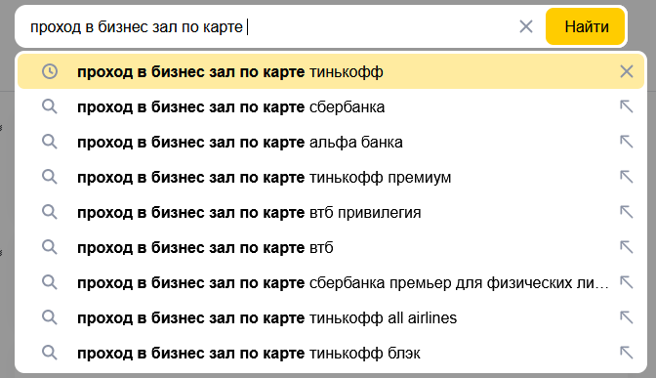Click the arrow icon for the тинькофф all airlines suggestion
Viewport: 656px width, 378px height.
pyautogui.click(x=627, y=317)
